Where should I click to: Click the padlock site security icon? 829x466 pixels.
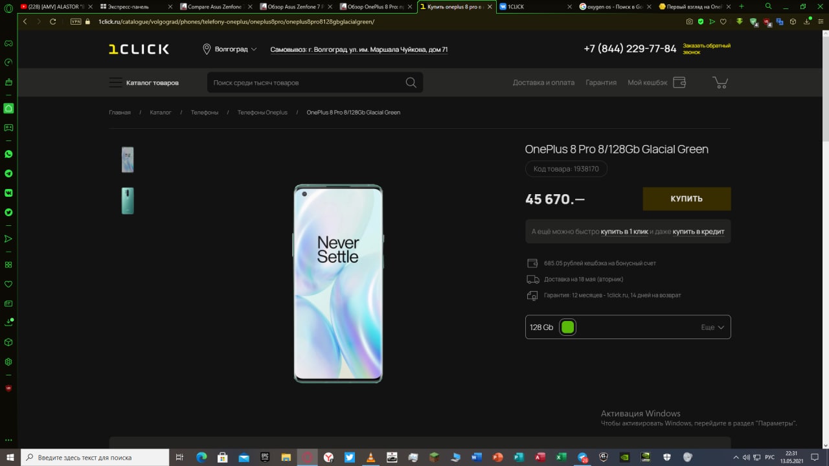coord(88,21)
